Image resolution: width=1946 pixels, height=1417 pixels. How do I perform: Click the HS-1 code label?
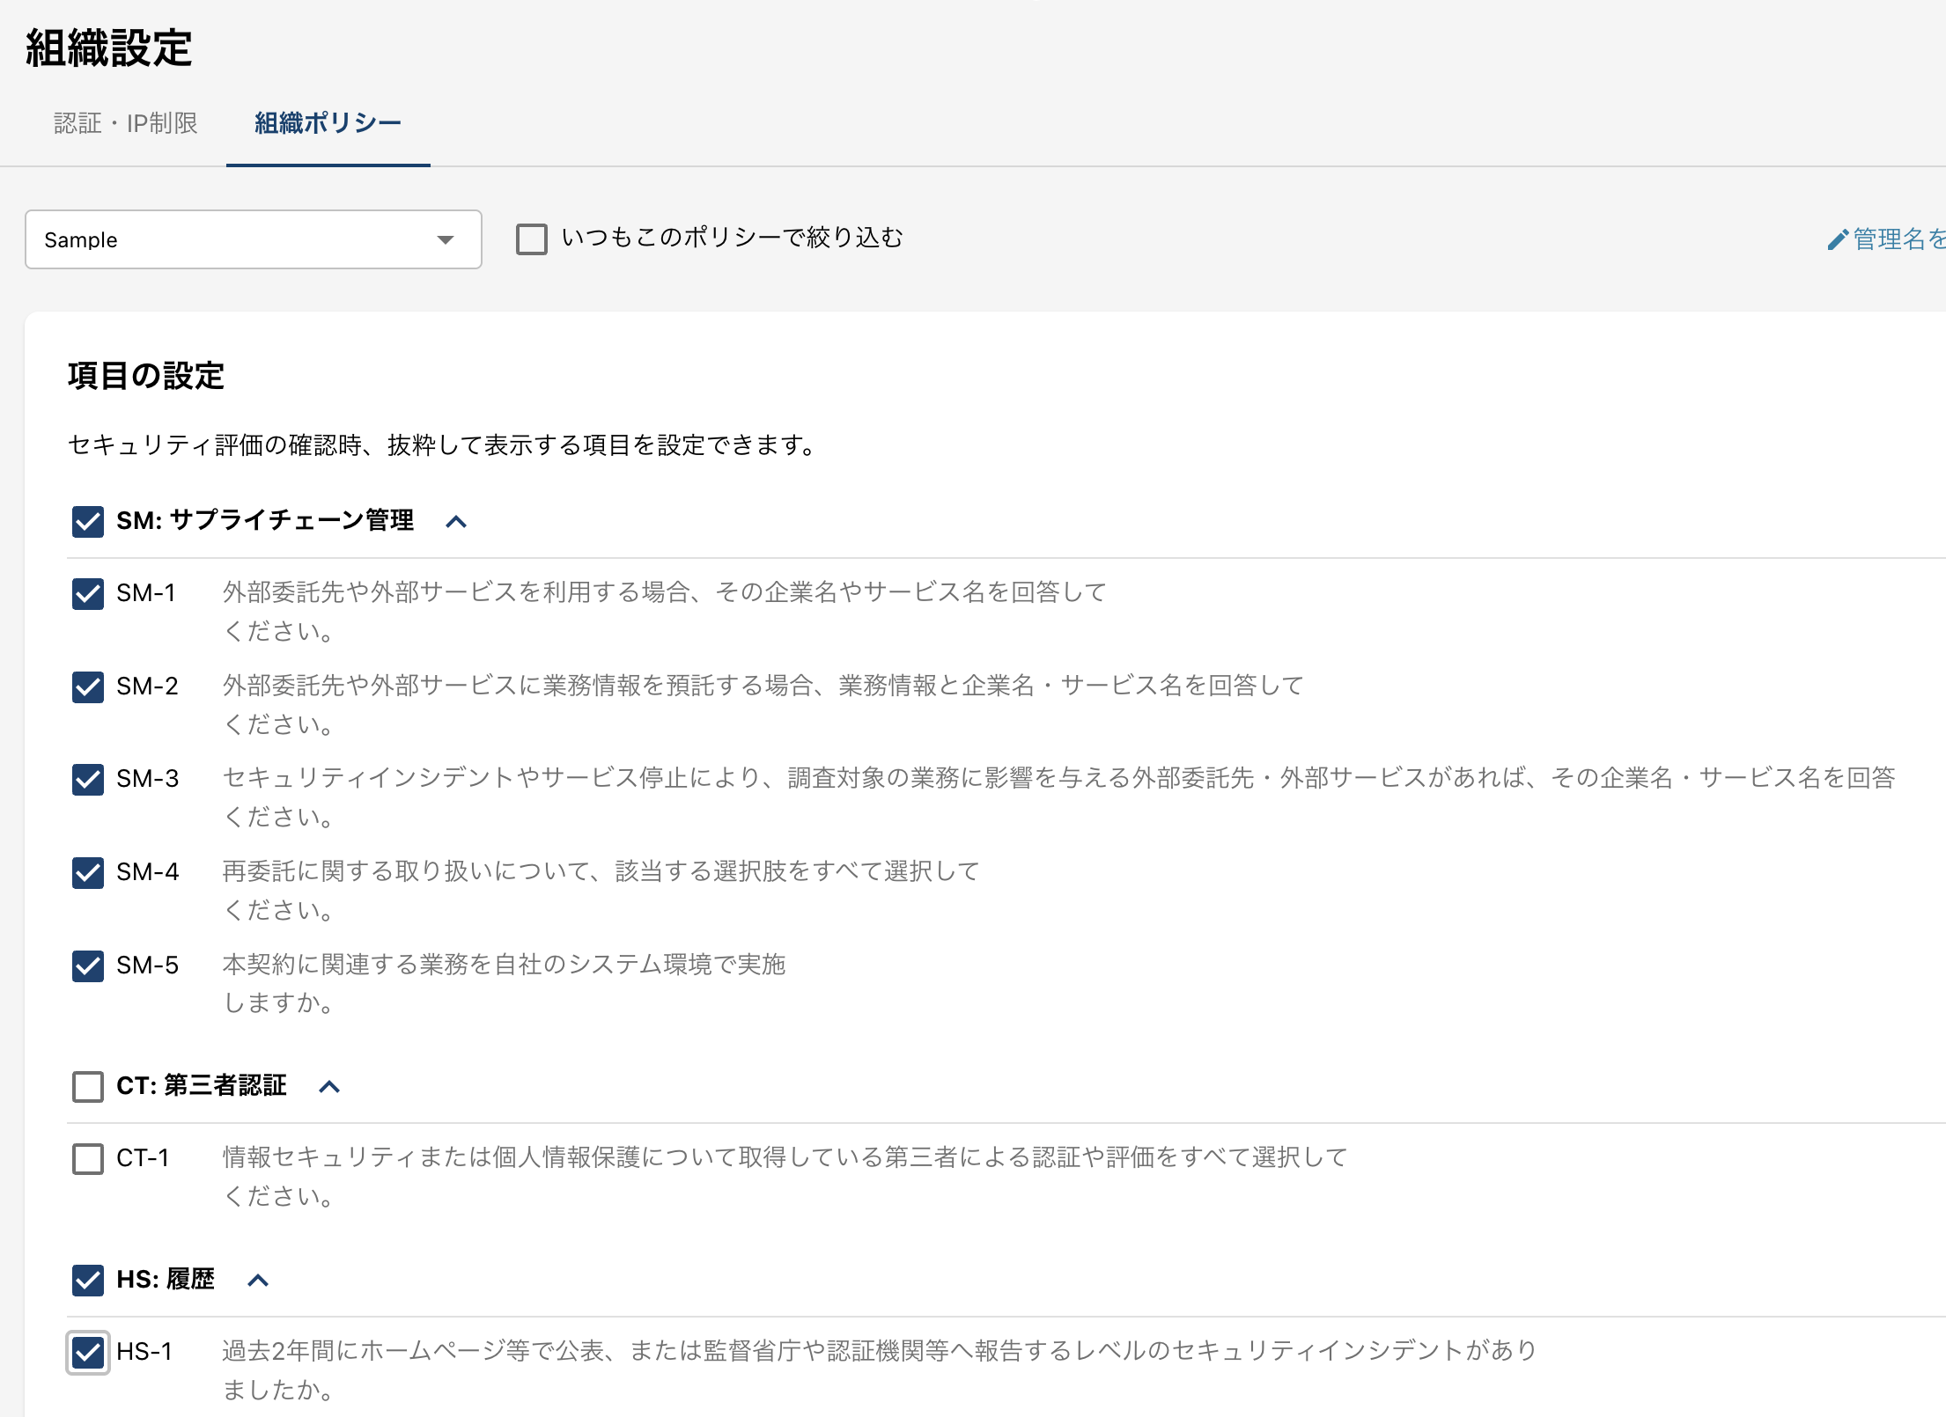[144, 1352]
